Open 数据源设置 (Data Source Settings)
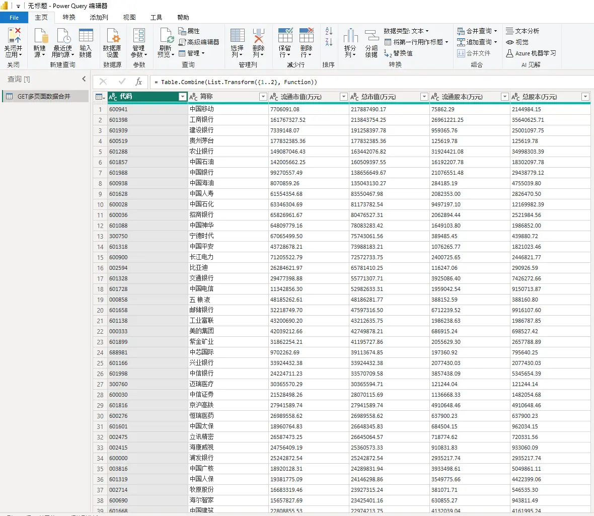This screenshot has height=516, width=594. [112, 42]
